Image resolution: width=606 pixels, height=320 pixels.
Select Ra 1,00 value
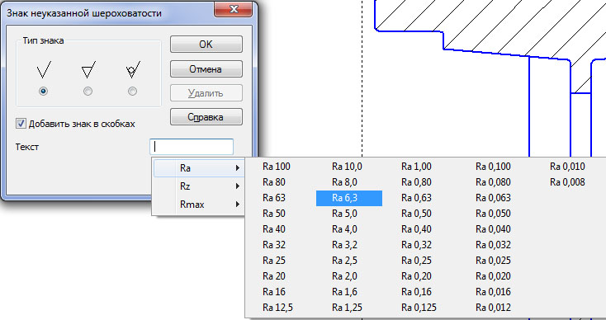[x=417, y=167]
